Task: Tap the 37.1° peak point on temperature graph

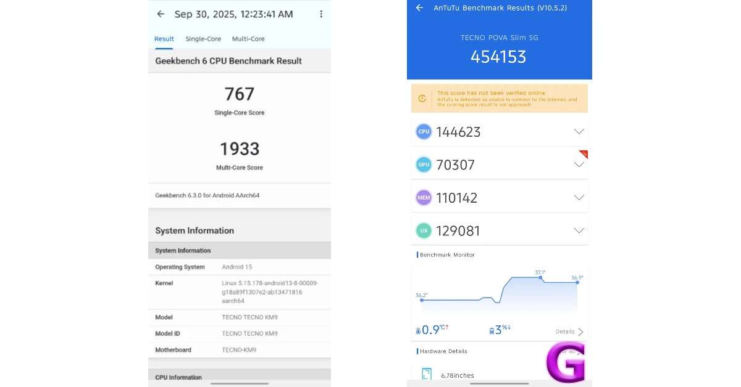Action: (x=541, y=277)
